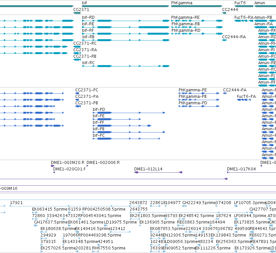Click the PhKgamma-PB protein label
This screenshot has width=276, height=253.
(193, 97)
